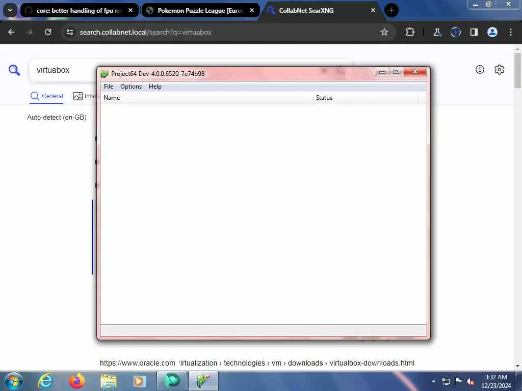Switch to the 'core: better handling of fpu' tab

[x=79, y=11]
